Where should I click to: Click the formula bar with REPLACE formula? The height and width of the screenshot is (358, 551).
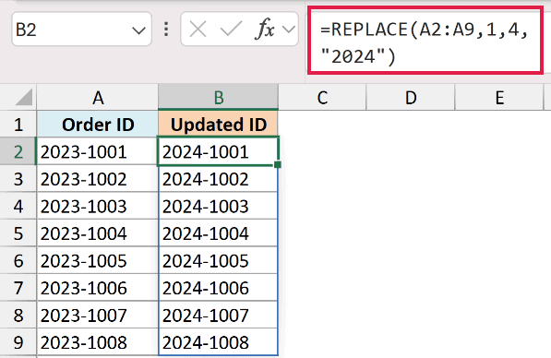click(425, 41)
